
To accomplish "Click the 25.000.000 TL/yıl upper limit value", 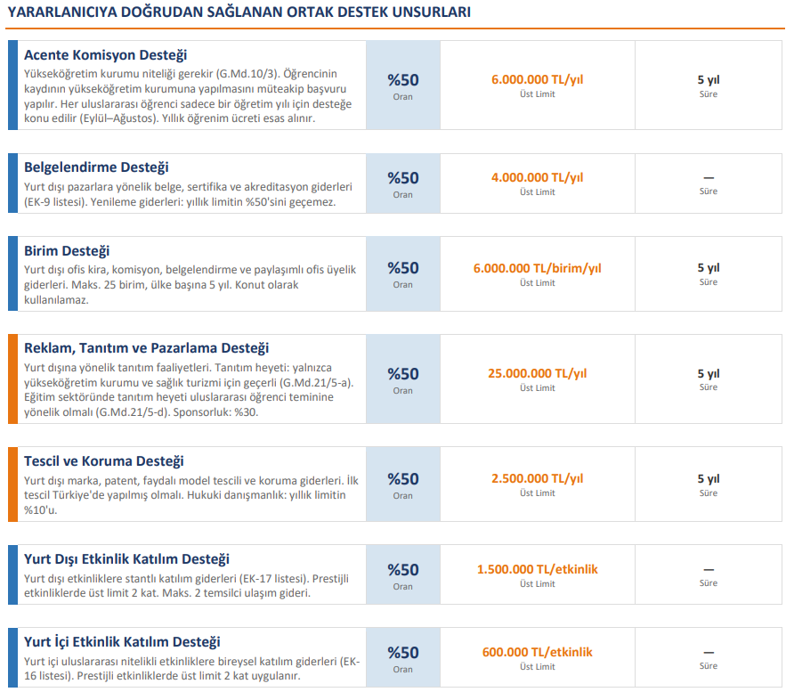I will (537, 374).
